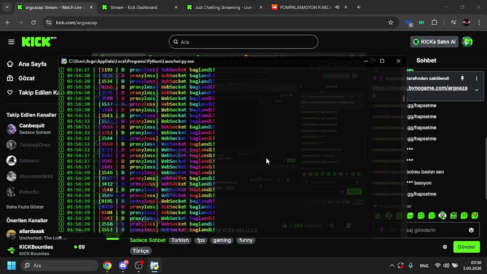The image size is (487, 274).
Task: Click the green bars extension icon
Action: (x=422, y=22)
